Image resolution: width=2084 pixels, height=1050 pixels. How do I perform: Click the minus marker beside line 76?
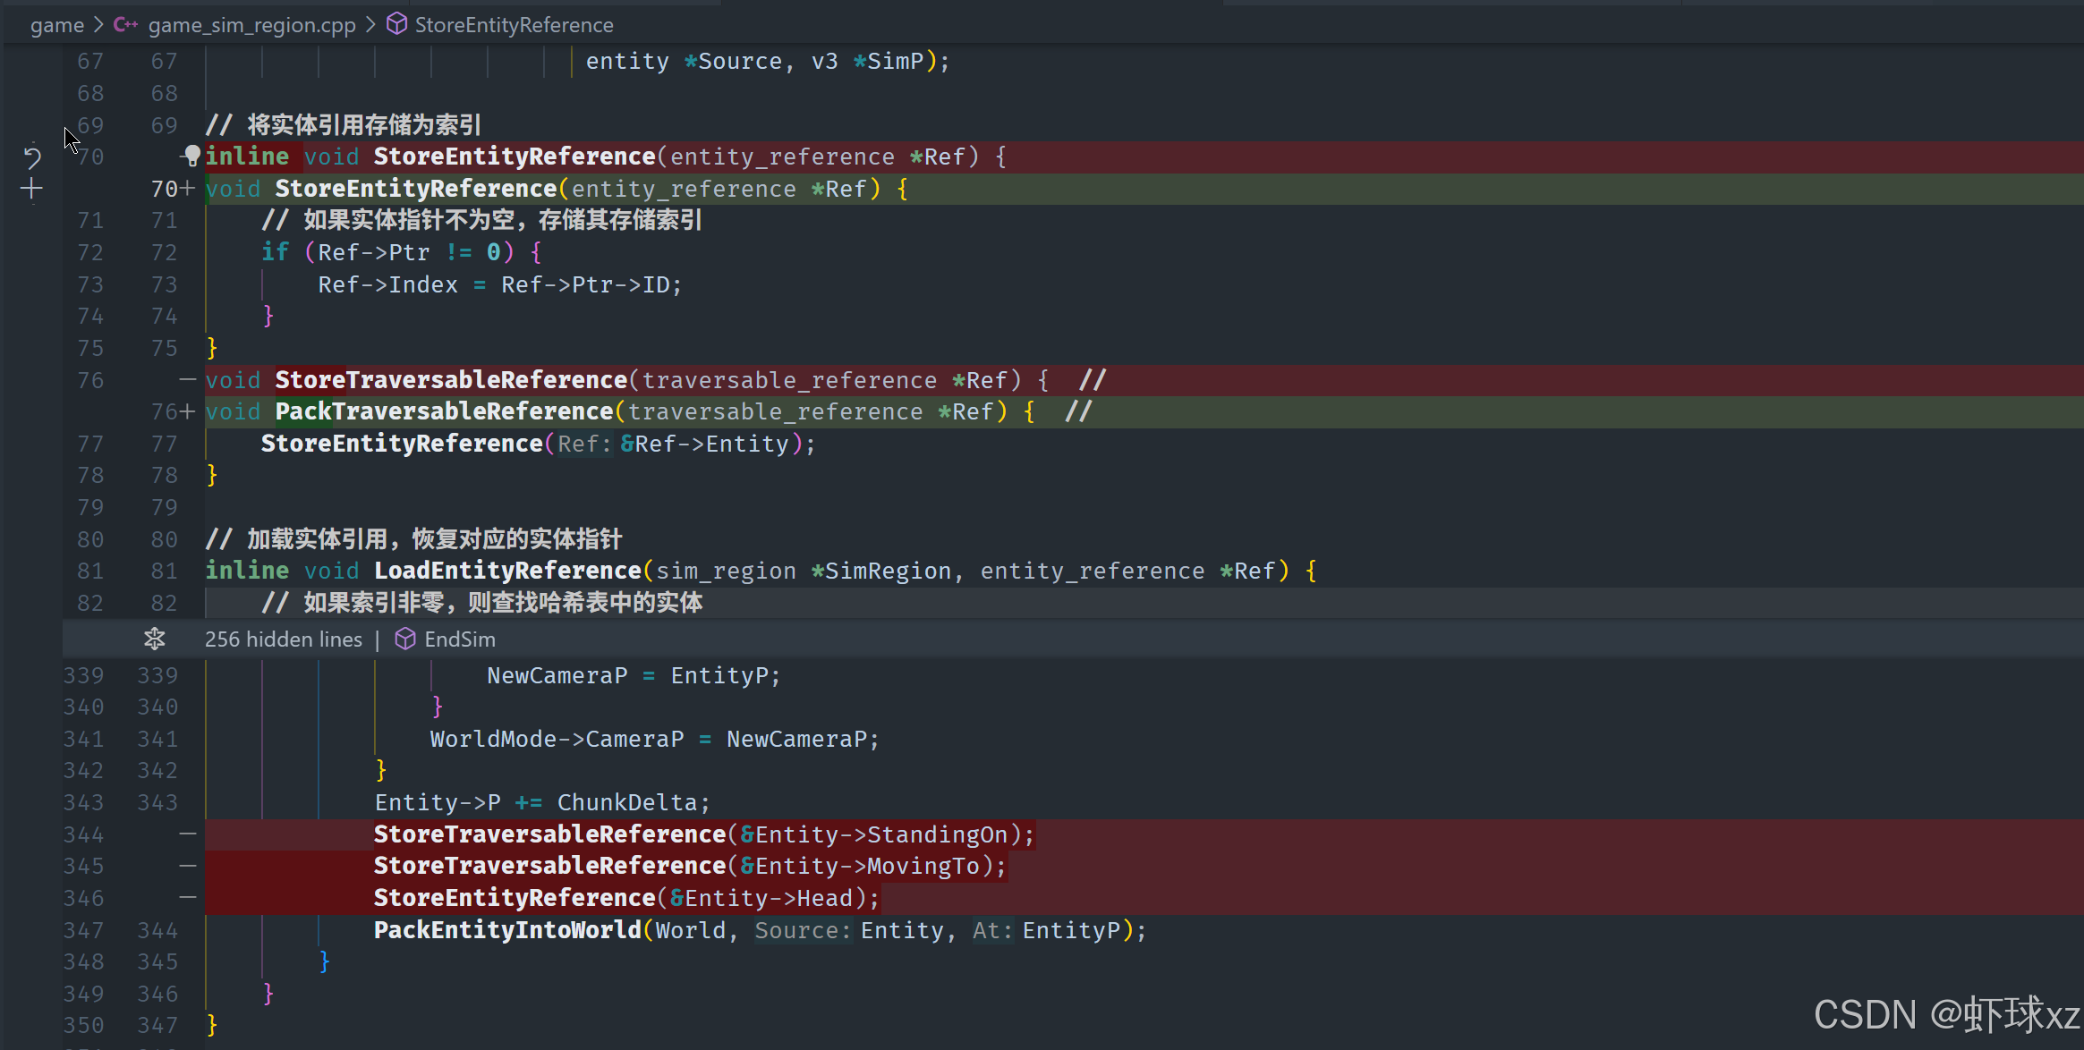pos(188,380)
